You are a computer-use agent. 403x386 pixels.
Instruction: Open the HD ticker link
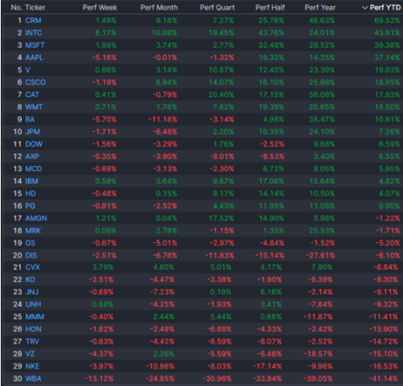30,193
